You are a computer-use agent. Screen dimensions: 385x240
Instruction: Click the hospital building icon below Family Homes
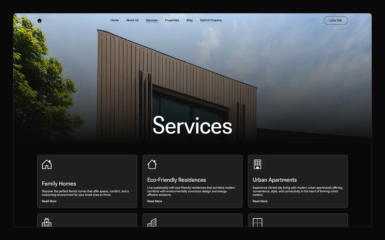[x=47, y=223]
